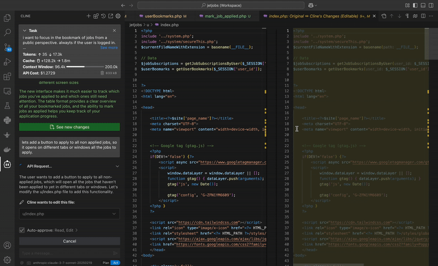The image size is (438, 266).
Task: Collapse the Task header chevron
Action: click(25, 31)
